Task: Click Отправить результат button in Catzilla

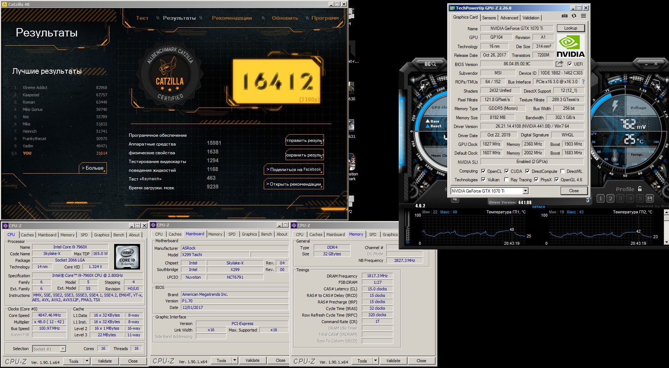Action: [x=305, y=140]
